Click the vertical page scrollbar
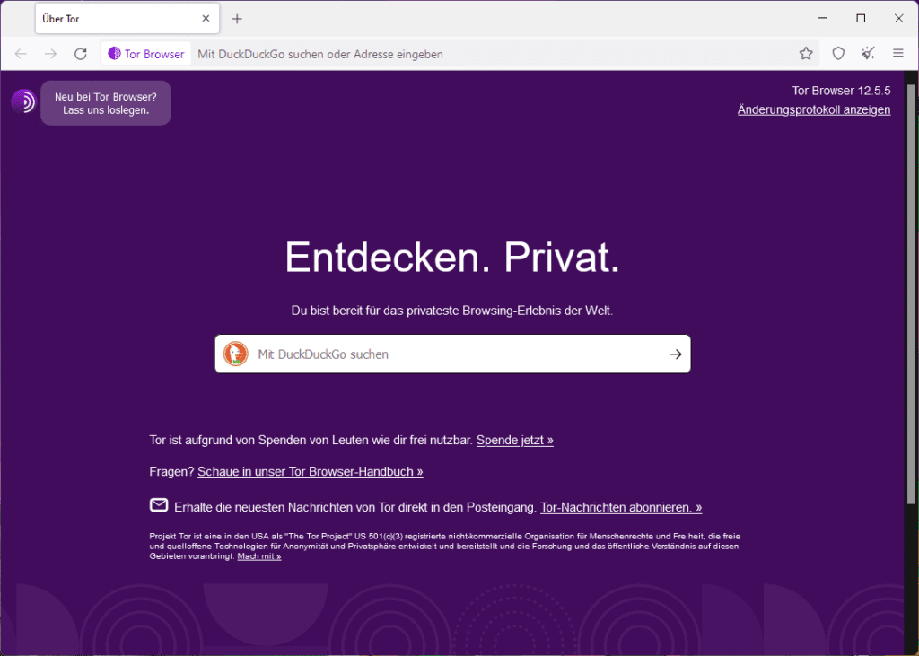The image size is (919, 656). click(x=911, y=293)
